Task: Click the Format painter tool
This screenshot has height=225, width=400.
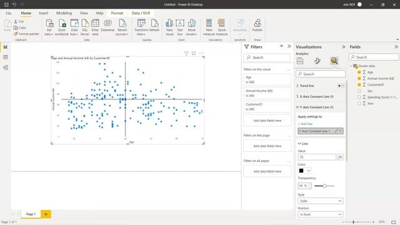Action: pos(26,34)
